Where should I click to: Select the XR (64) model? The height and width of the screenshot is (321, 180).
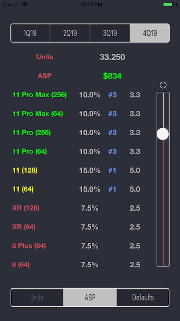point(23,227)
